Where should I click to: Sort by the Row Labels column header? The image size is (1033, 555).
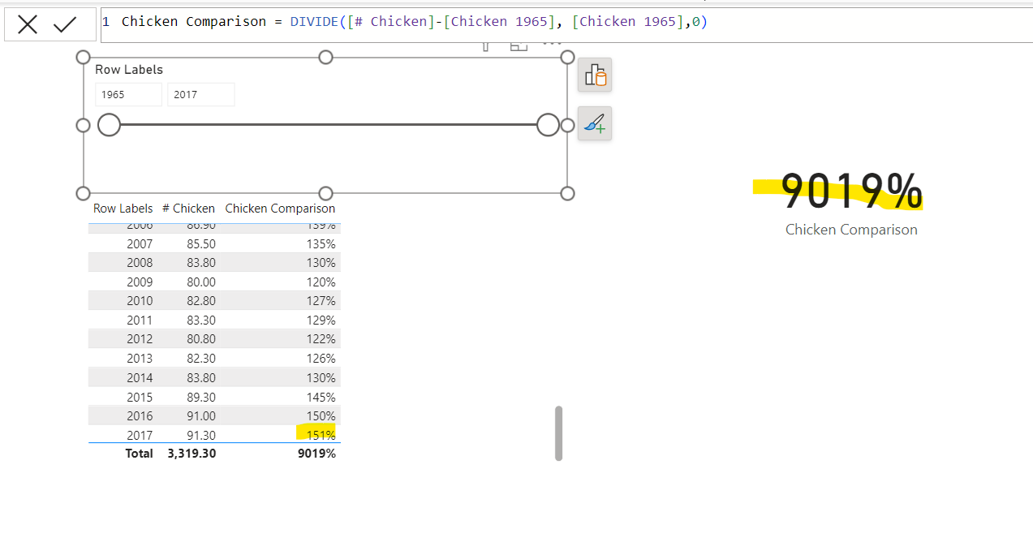(123, 209)
